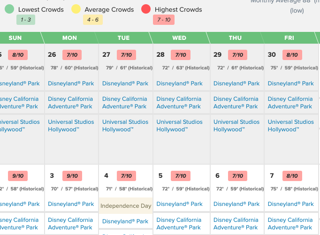Open California Adventure Park link on day 6
The width and height of the screenshot is (320, 235).
click(x=236, y=224)
